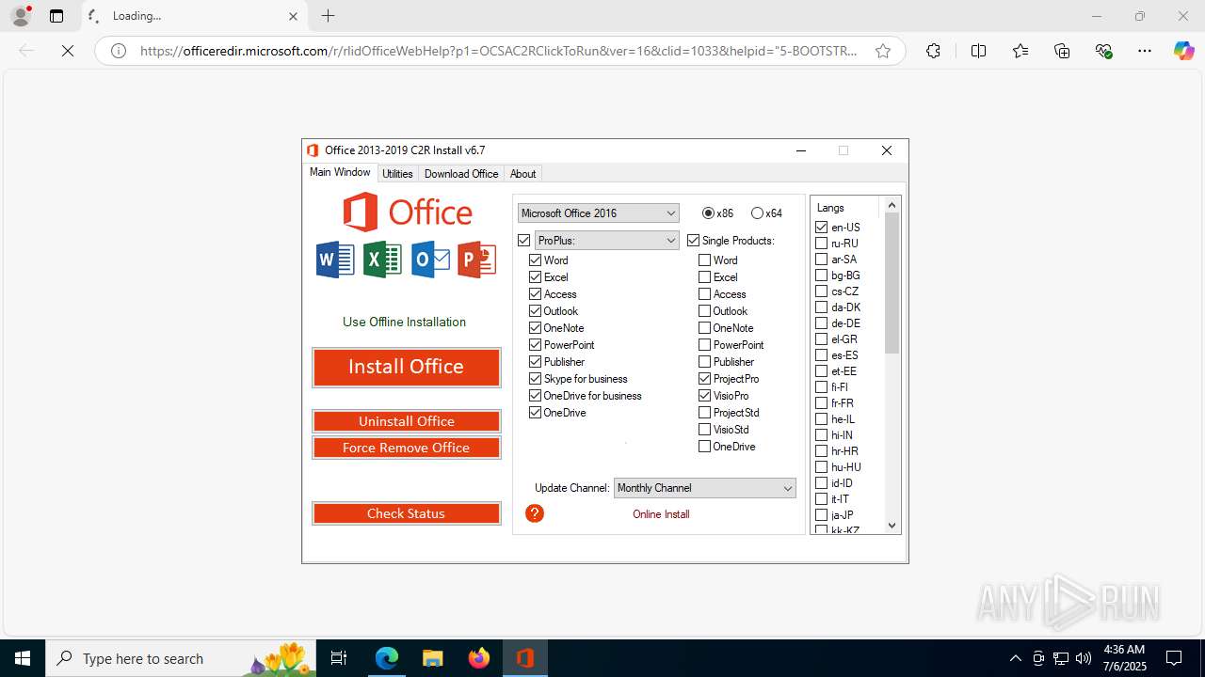Open Edge favorites list icon
Viewport: 1205px width, 677px height.
click(x=1020, y=51)
